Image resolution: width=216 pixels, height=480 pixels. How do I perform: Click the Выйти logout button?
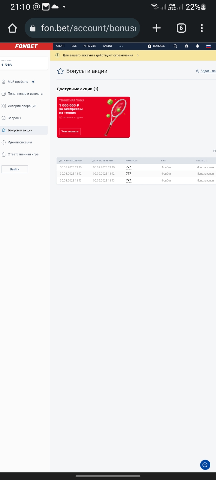point(15,169)
